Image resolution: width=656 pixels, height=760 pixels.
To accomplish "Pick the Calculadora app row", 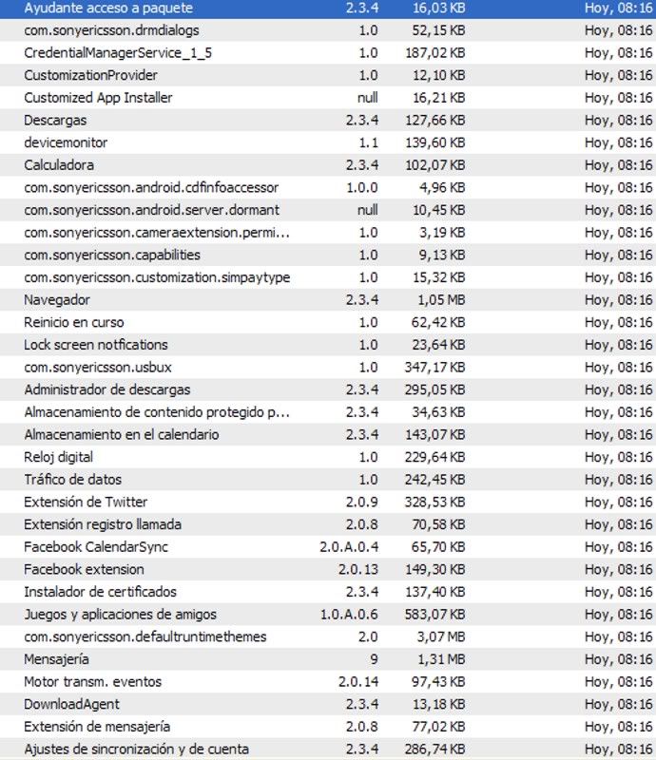I will pyautogui.click(x=328, y=165).
